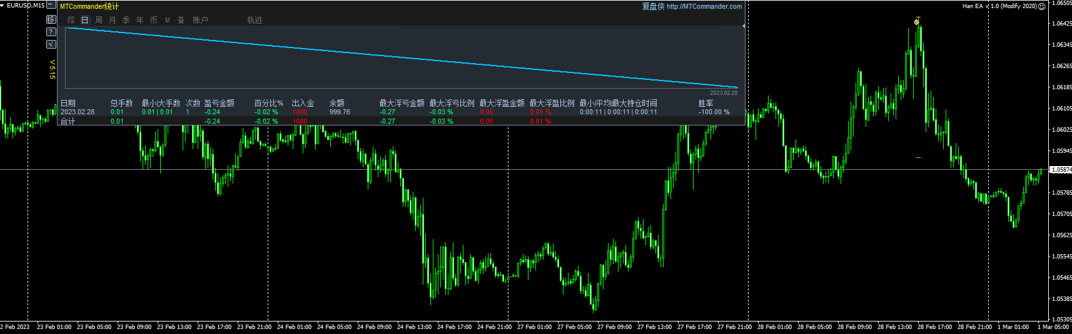The image size is (1072, 334).
Task: Click the '0.01 | 0.01' min/max lots cell
Action: [x=158, y=112]
